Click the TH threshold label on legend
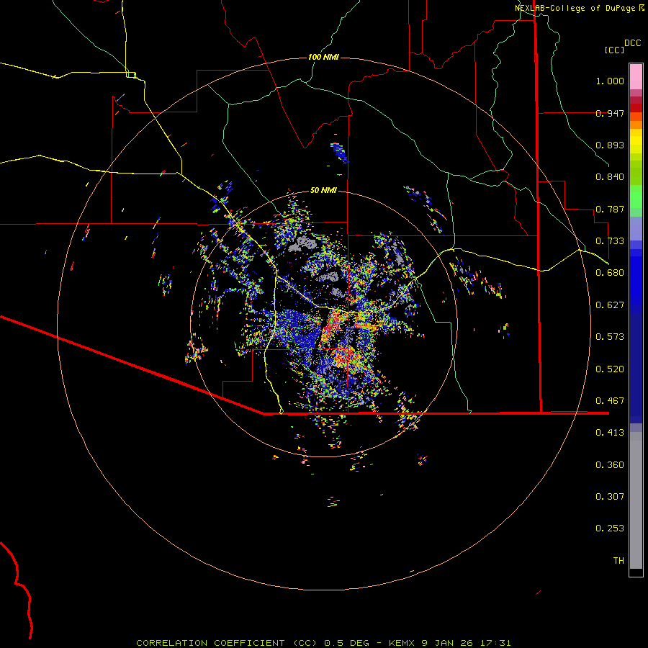 click(x=618, y=561)
